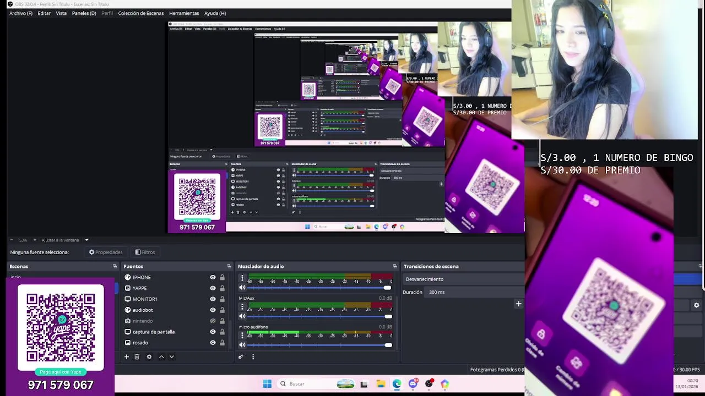705x396 pixels.
Task: Toggle lock on the rosado source
Action: (x=222, y=343)
